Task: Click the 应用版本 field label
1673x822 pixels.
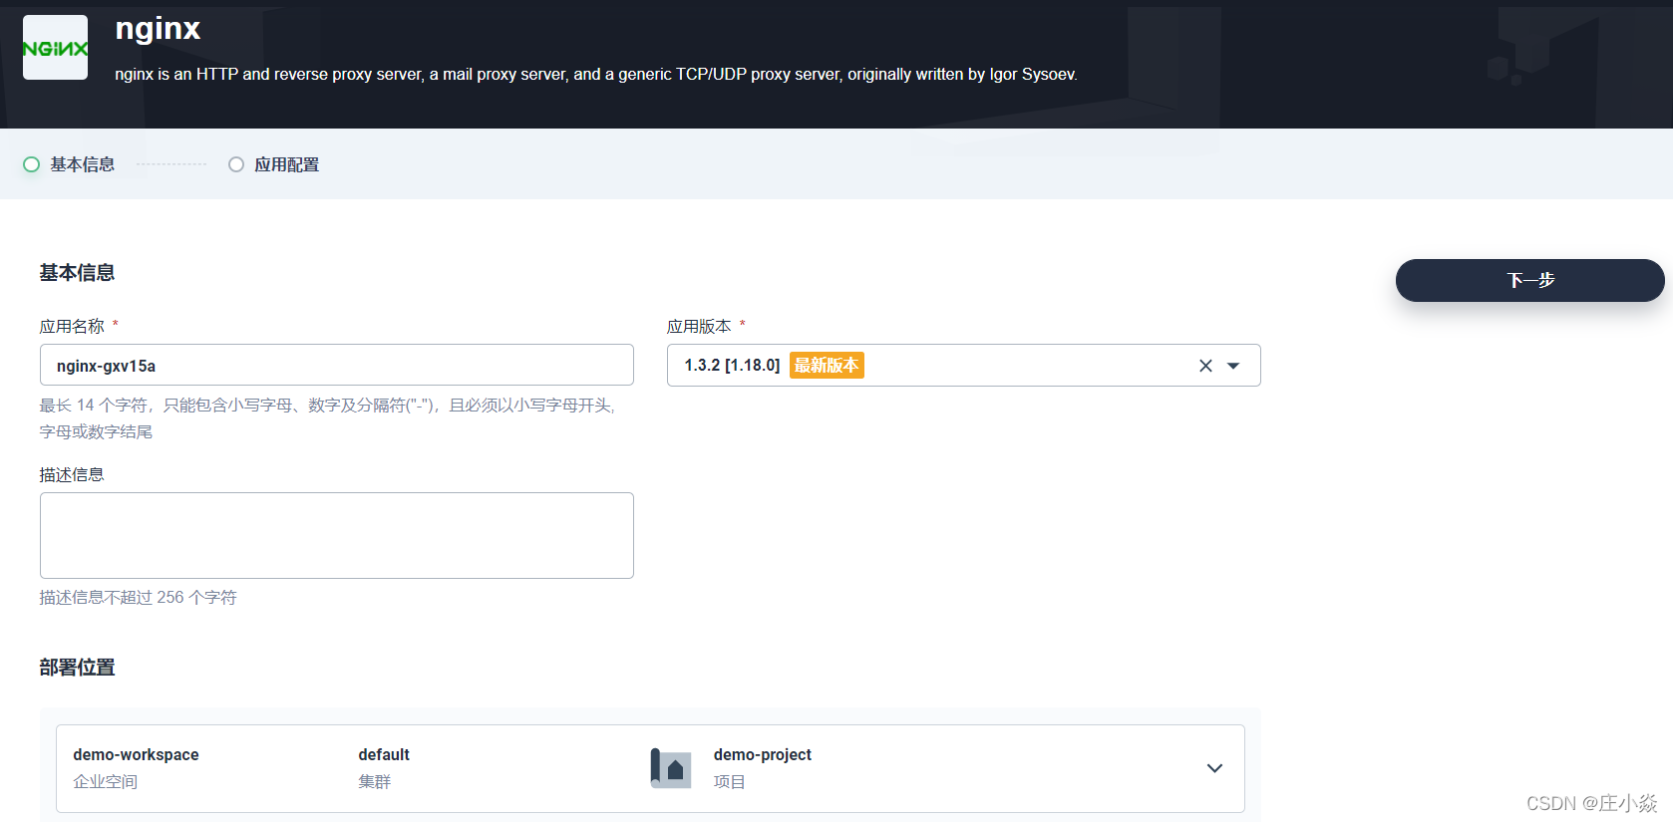Action: [699, 326]
